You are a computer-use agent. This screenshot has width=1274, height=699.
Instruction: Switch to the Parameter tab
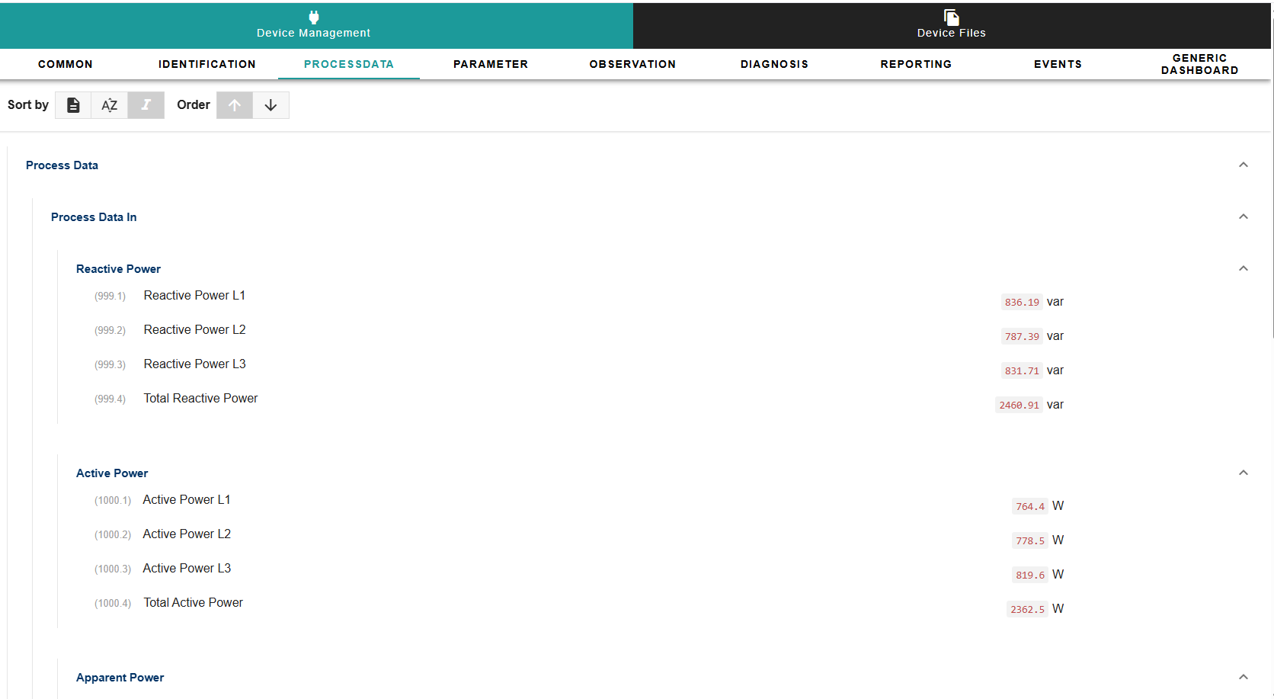[x=490, y=64]
